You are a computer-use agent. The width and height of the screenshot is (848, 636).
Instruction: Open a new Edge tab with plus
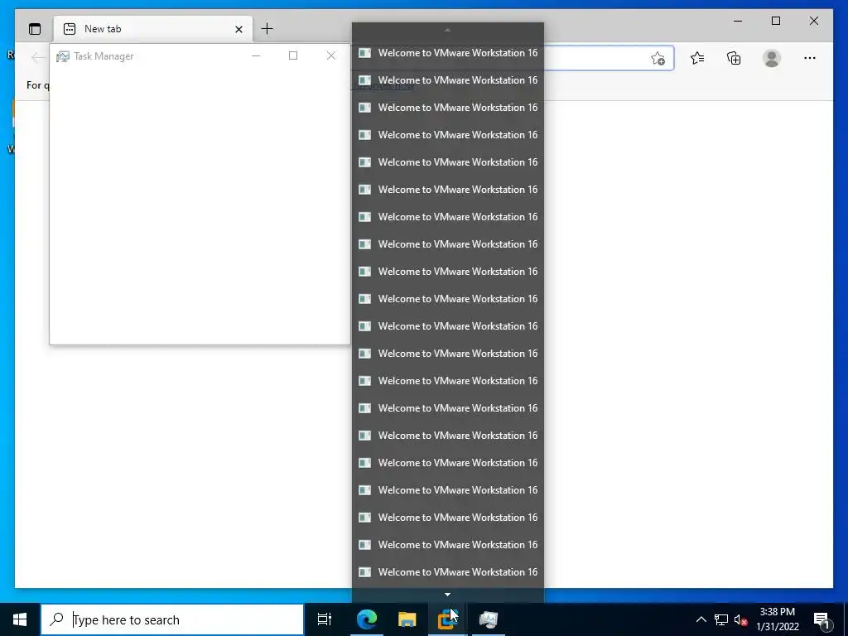(x=267, y=29)
